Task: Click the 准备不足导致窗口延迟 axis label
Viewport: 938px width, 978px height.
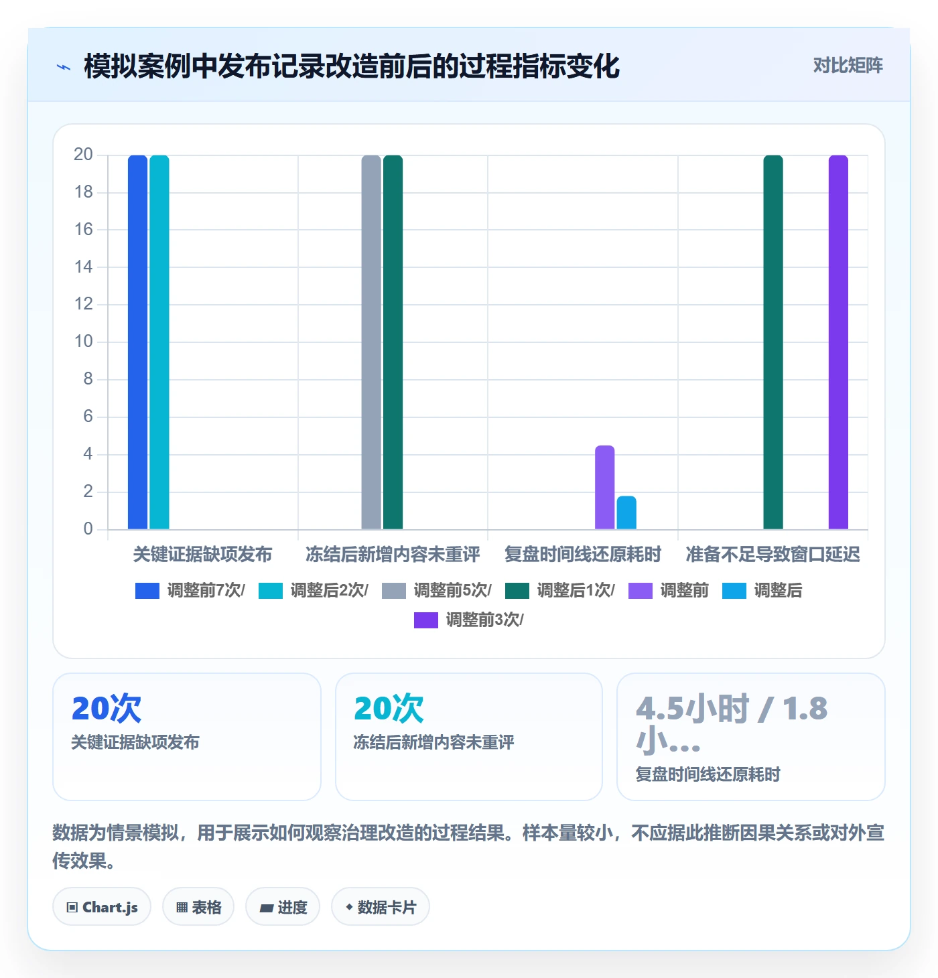Action: click(773, 554)
